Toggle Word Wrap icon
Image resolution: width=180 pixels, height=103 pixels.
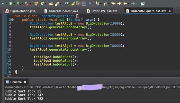point(78,4)
